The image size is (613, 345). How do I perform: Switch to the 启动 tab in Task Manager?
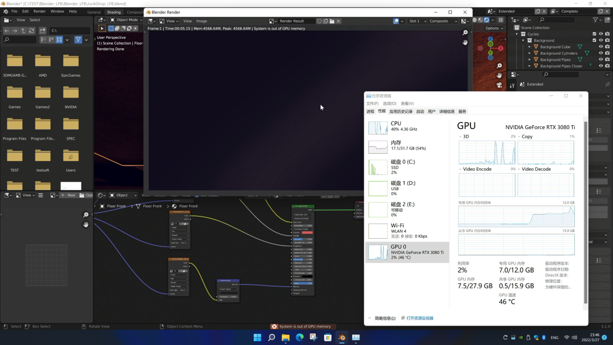[x=420, y=112]
